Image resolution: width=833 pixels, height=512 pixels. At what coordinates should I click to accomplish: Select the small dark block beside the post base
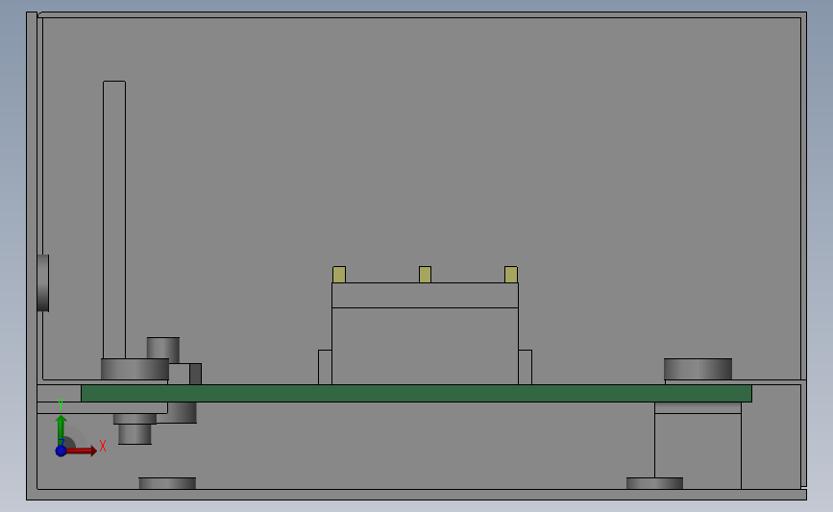coord(195,374)
